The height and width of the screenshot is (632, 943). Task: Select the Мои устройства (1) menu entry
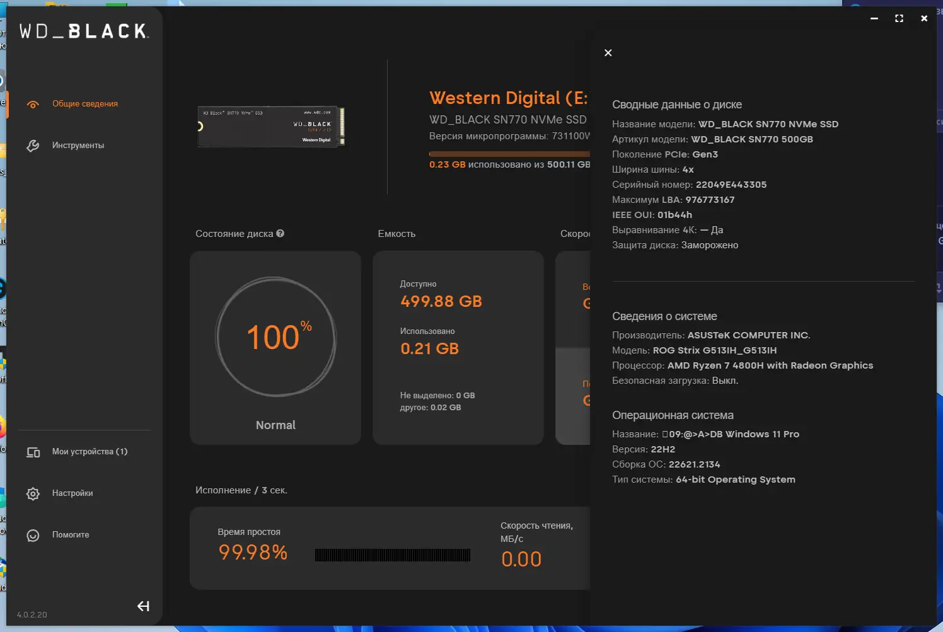[x=90, y=452]
